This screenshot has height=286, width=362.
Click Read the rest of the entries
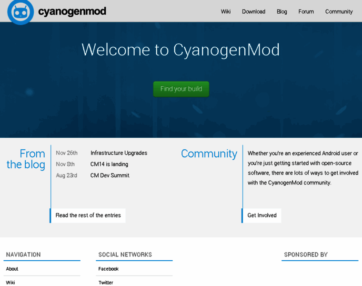coord(88,215)
